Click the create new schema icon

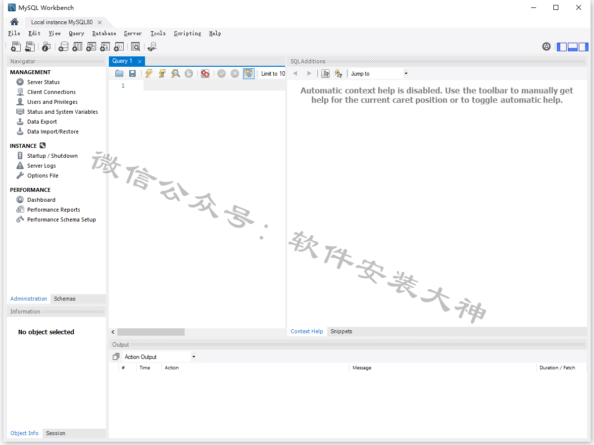[x=63, y=46]
